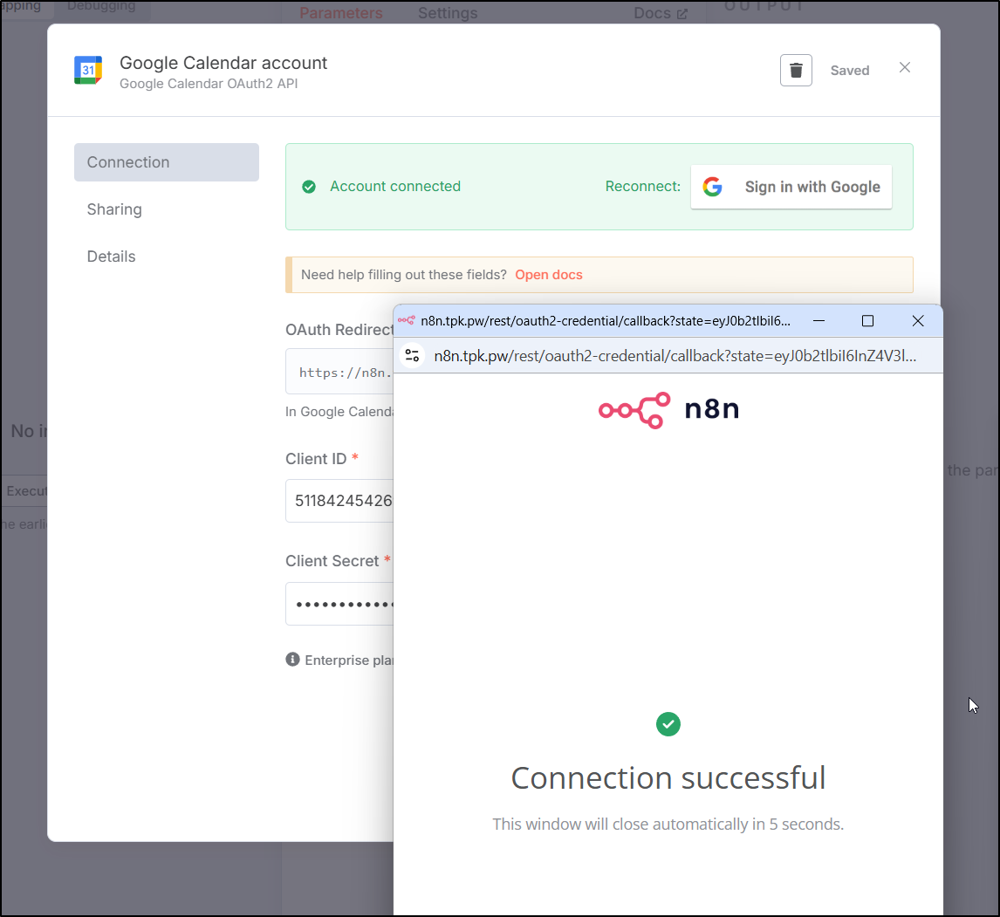Screen dimensions: 1000x917
Task: Click Sign in with Google button
Action: (x=791, y=187)
